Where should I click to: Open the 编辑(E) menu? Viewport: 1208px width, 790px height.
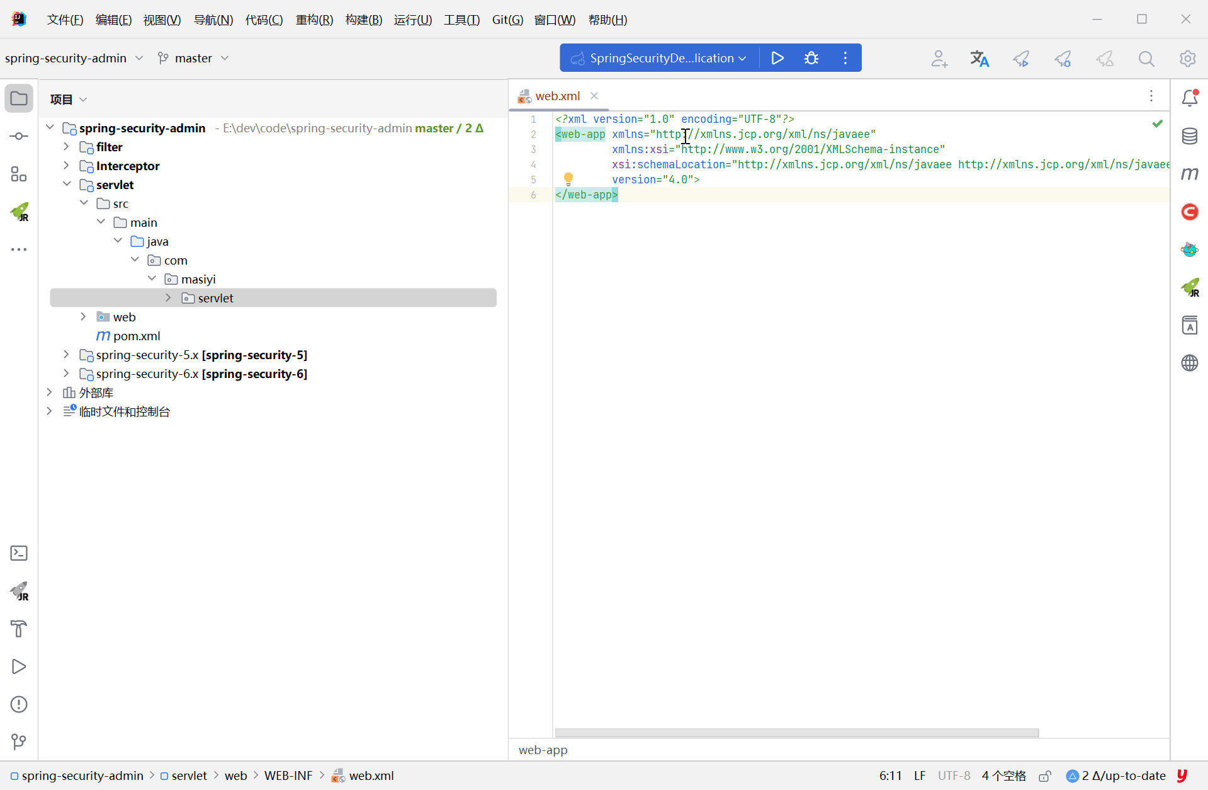(113, 20)
